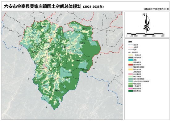Select the cyan 其他 legend swatch

coord(131,60)
